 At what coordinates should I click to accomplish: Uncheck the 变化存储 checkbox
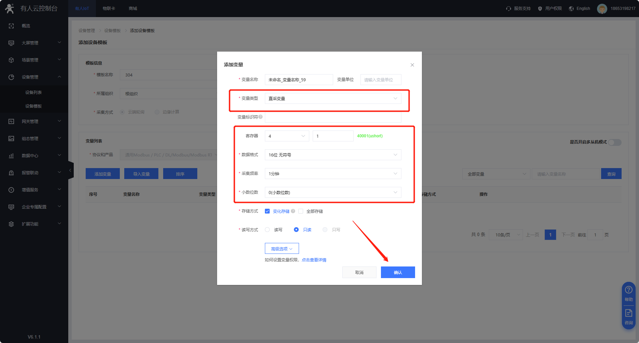[267, 211]
